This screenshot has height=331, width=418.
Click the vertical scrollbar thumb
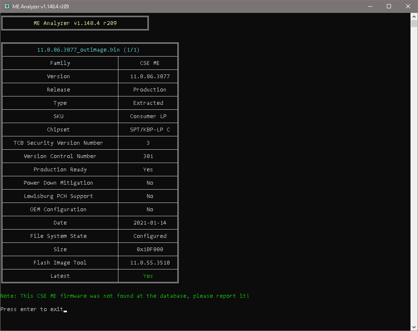(x=414, y=23)
